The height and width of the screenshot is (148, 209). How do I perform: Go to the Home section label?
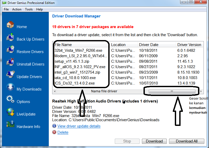pos(22,27)
